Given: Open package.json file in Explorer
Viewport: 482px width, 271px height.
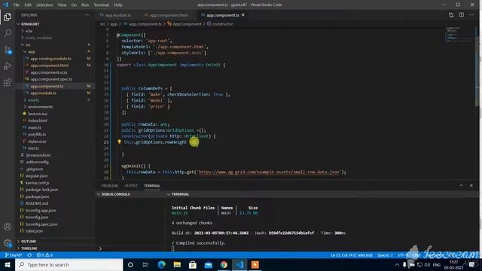Looking at the screenshot, I should (37, 196).
